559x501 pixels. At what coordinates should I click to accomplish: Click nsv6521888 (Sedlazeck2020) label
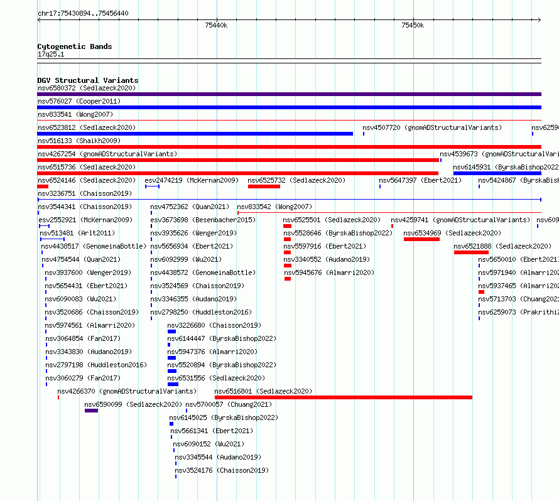coord(502,246)
